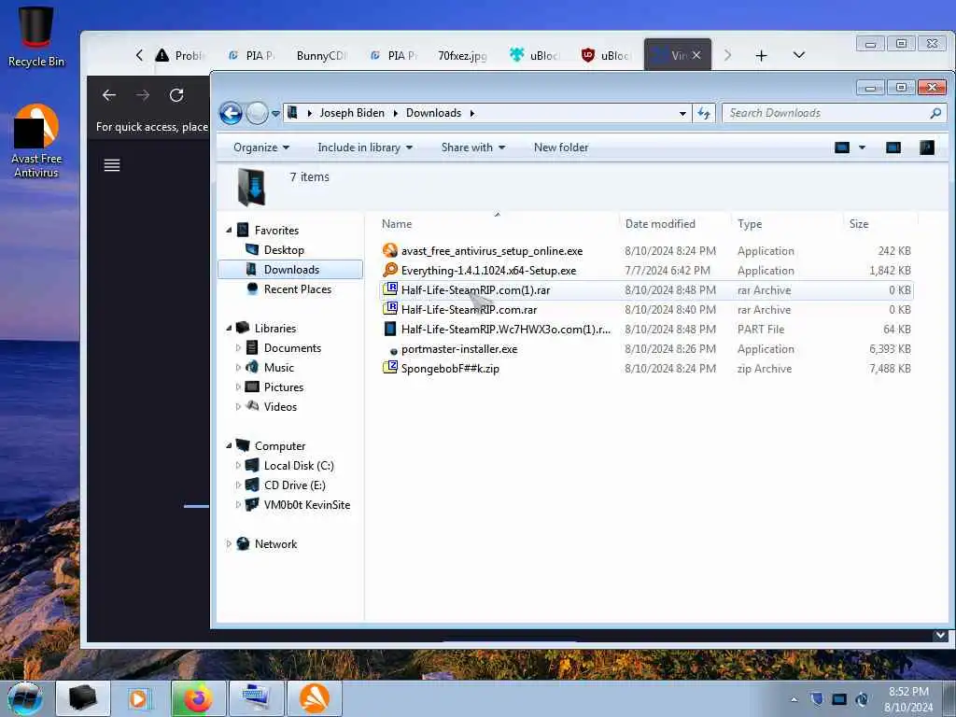Open the Recycle Bin desktop icon
The height and width of the screenshot is (717, 956).
(36, 35)
